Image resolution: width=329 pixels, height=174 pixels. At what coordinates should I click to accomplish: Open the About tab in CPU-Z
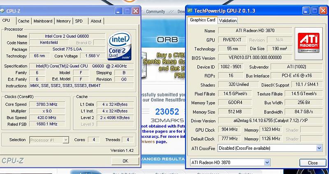pyautogui.click(x=96, y=21)
